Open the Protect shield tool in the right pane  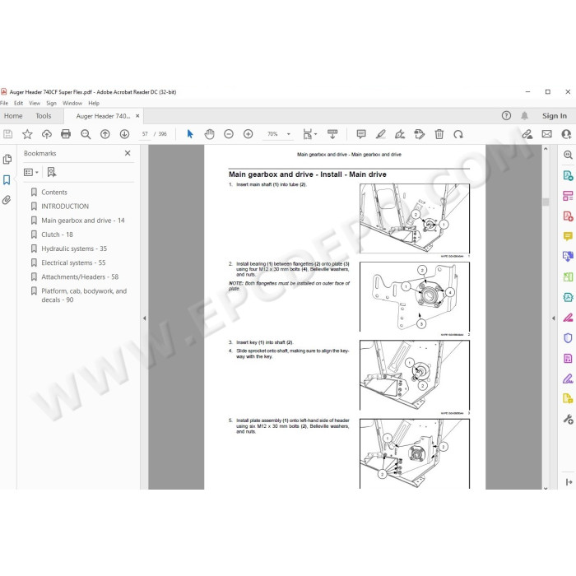[568, 338]
